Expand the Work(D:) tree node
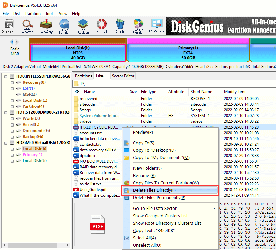The image size is (276, 250). 12,119
